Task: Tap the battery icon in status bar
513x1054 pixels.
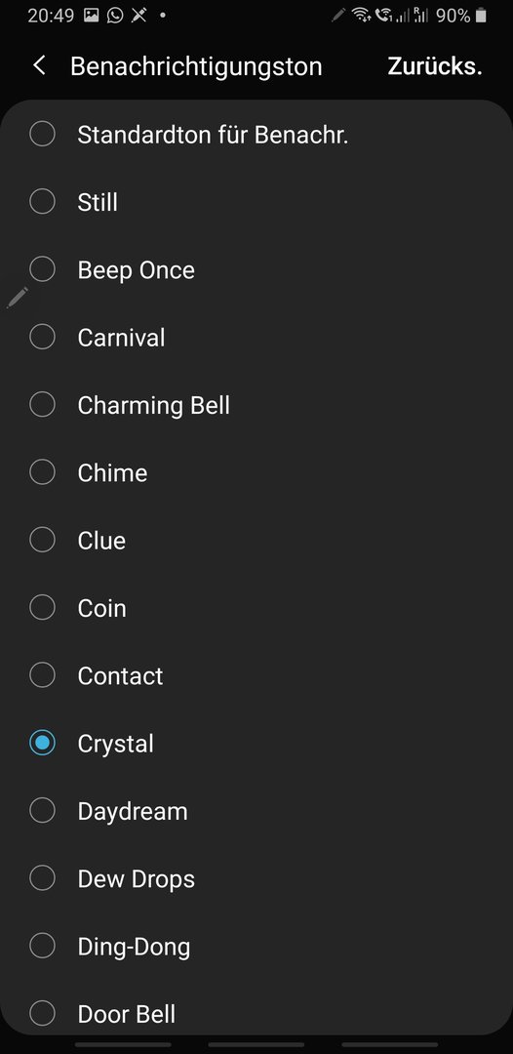Action: (481, 16)
